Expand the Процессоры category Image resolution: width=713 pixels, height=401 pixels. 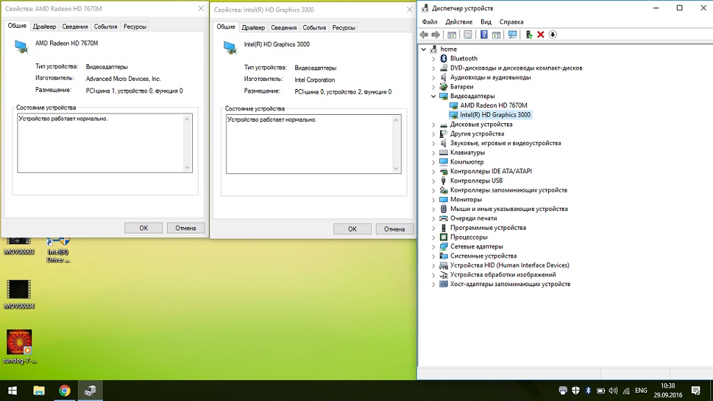(433, 237)
